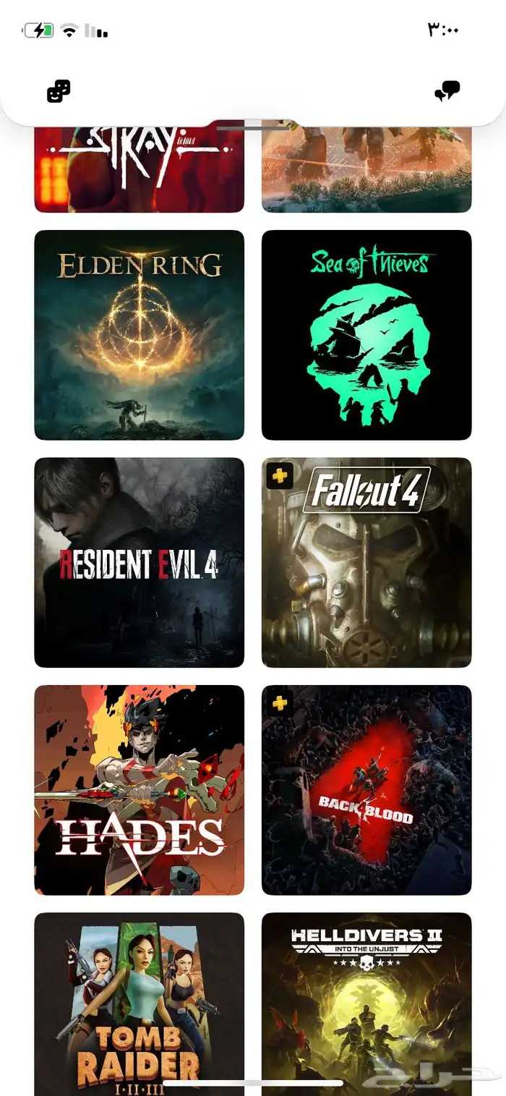Open the Sea of Thieves game tile

click(366, 335)
